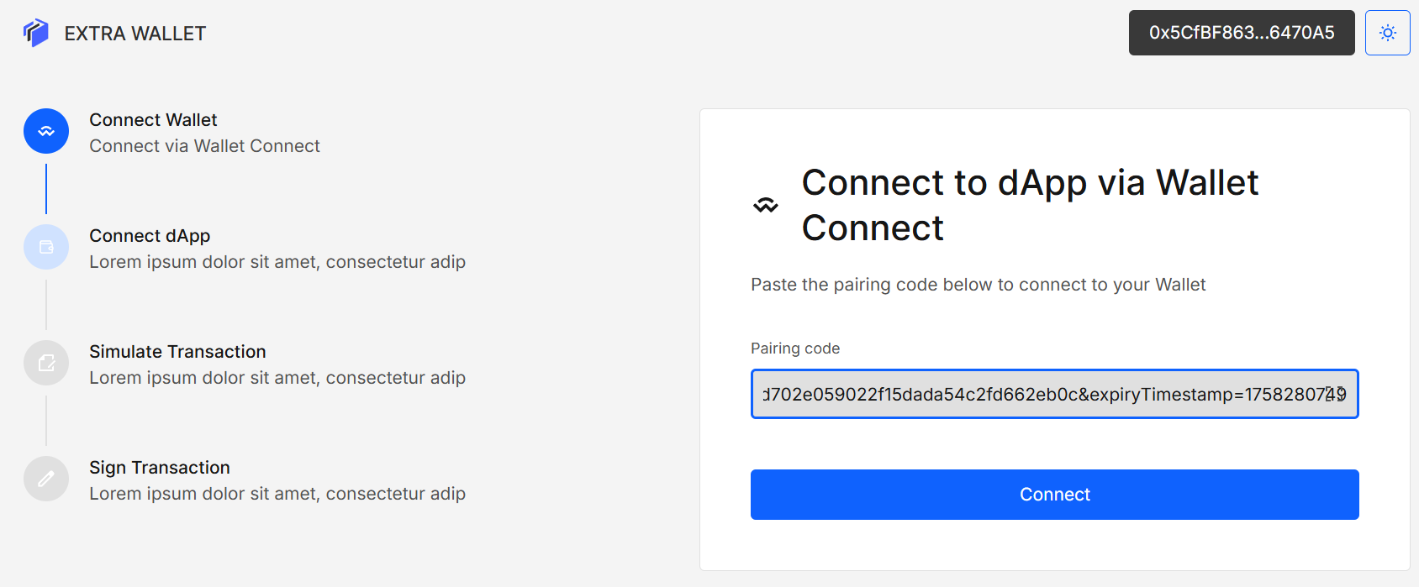Select the Connect Wallet step title

pyautogui.click(x=153, y=120)
